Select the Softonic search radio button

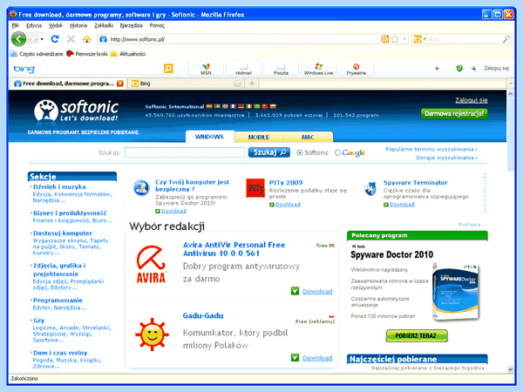pyautogui.click(x=300, y=152)
